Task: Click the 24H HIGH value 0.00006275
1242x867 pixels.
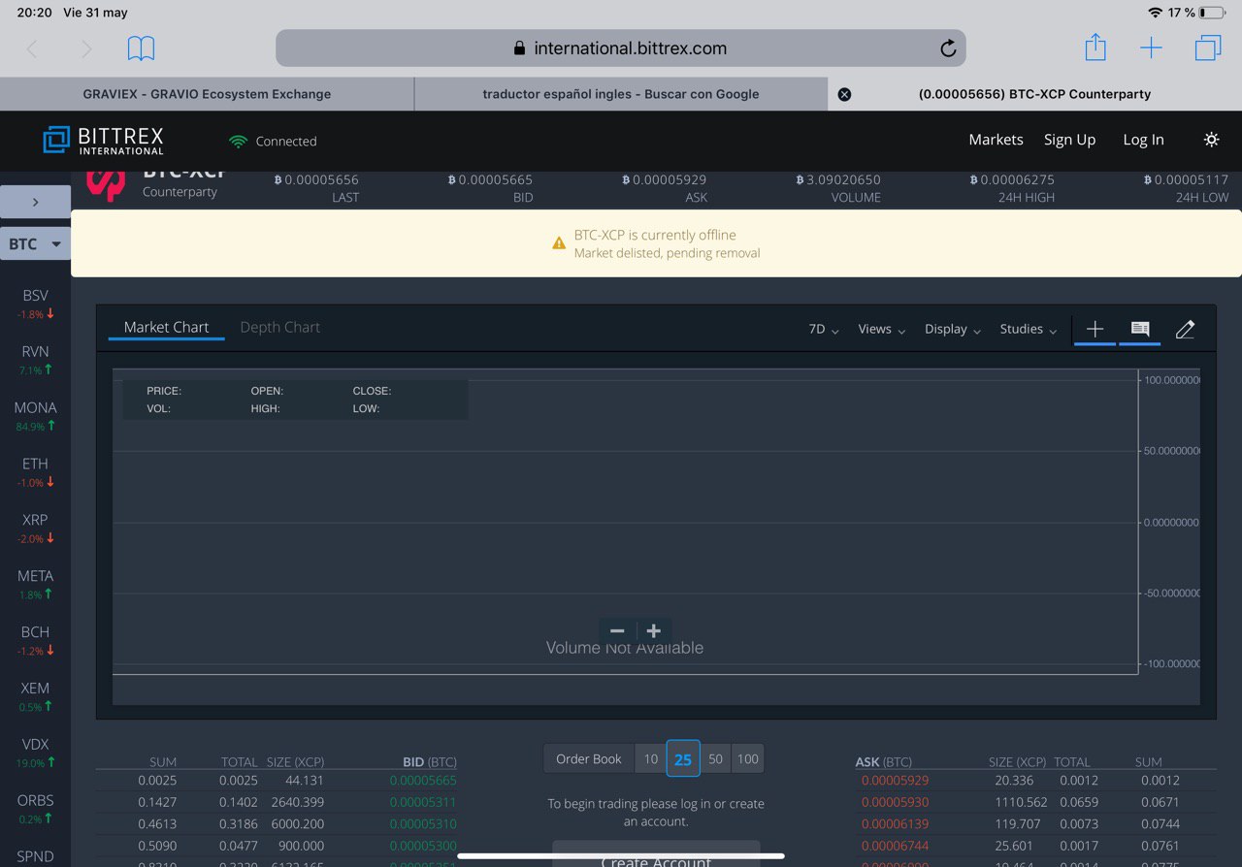Action: pyautogui.click(x=1012, y=180)
